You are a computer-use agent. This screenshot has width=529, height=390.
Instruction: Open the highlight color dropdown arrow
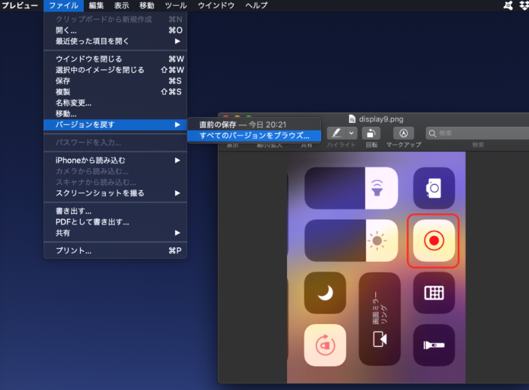[352, 133]
